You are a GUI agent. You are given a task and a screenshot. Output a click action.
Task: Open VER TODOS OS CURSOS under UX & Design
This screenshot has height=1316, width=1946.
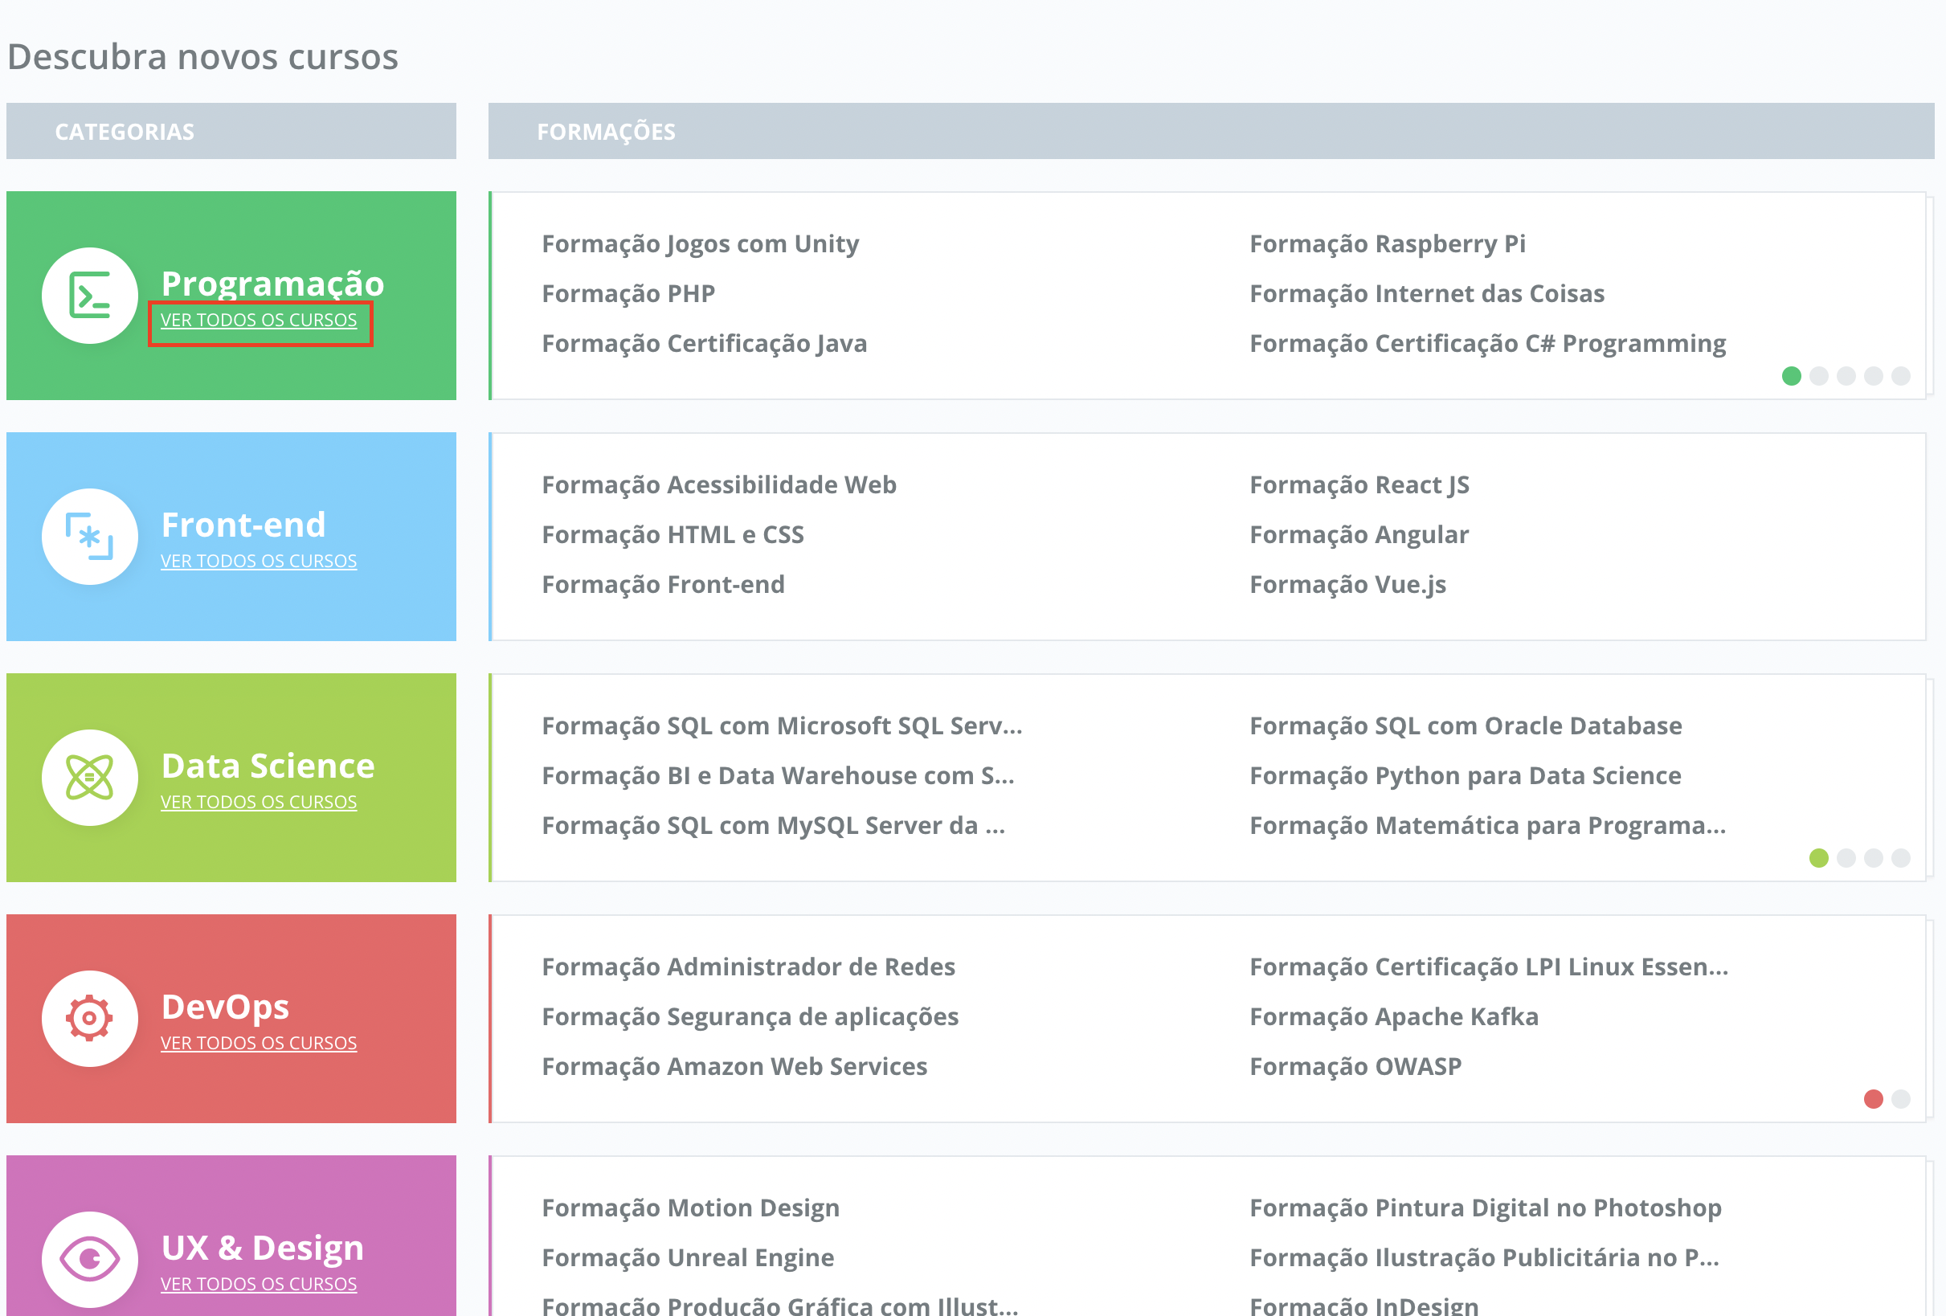pos(259,1285)
